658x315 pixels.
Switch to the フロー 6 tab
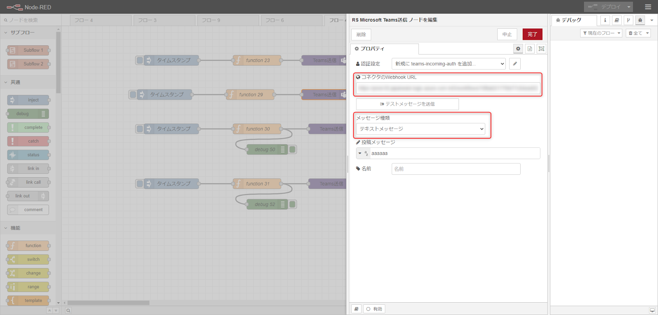click(x=292, y=20)
